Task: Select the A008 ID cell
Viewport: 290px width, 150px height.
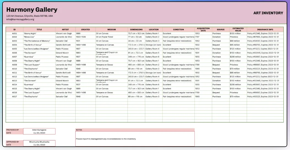Action: click(14, 61)
